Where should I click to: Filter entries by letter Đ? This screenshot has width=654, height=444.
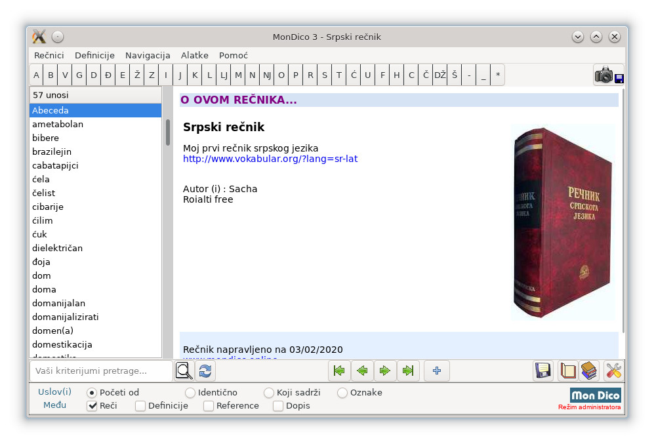point(108,75)
